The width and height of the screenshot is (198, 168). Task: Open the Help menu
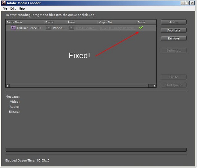pyautogui.click(x=22, y=8)
